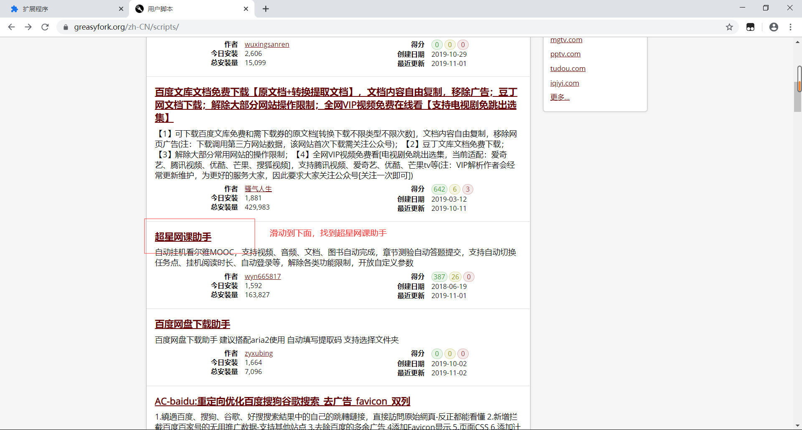802x430 pixels.
Task: Click the scrollbar up arrow
Action: coord(798,42)
